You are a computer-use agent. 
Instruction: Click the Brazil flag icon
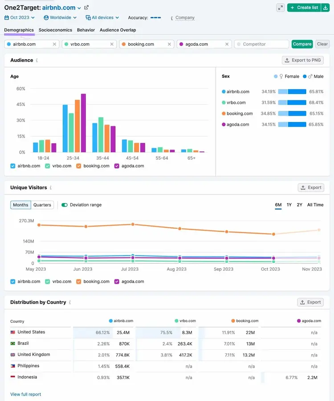pyautogui.click(x=13, y=344)
